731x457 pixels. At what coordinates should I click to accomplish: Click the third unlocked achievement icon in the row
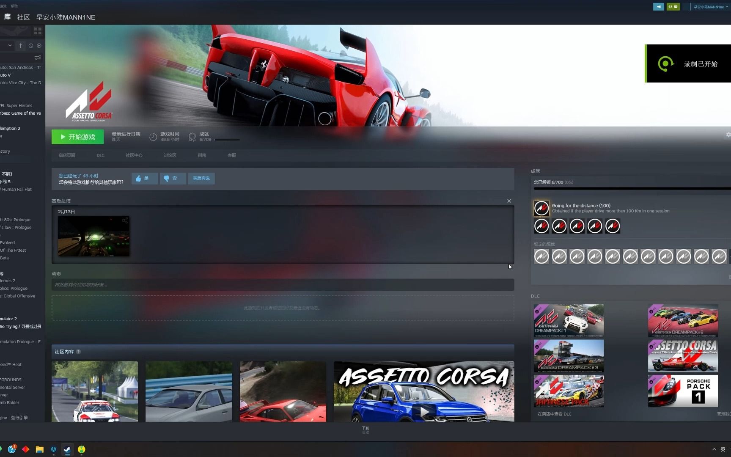[x=577, y=226]
